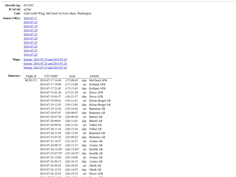Follow the 2018-07-26 source link
The image size is (236, 177).
click(x=31, y=47)
